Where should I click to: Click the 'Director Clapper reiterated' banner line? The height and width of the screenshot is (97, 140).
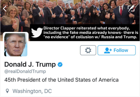(86, 28)
